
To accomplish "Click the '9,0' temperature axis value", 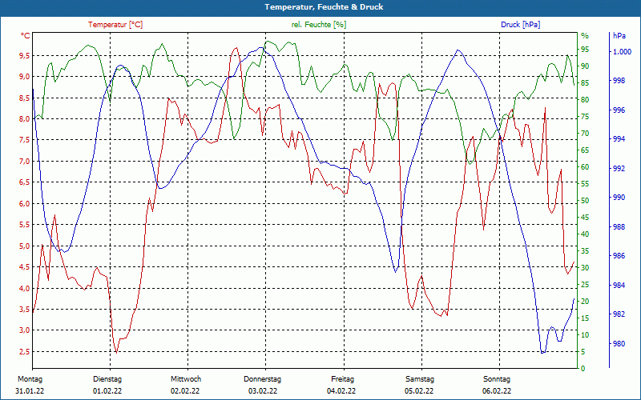I will 24,77.
